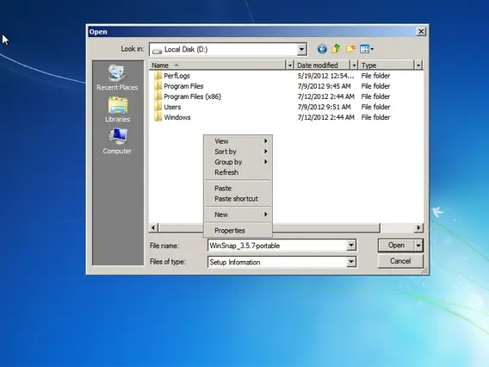Expand the Files of type dropdown
This screenshot has width=489, height=367.
coord(351,262)
